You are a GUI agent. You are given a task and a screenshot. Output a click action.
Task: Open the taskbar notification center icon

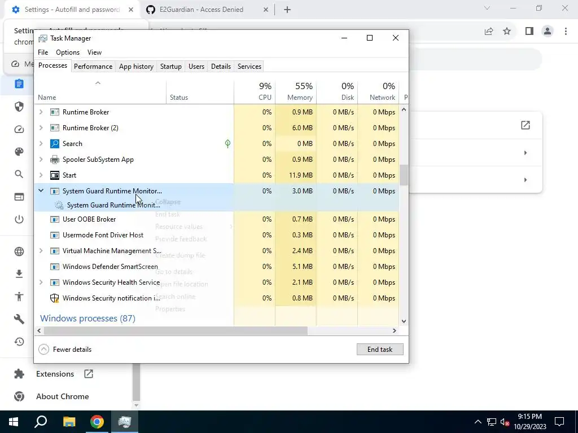pos(559,422)
